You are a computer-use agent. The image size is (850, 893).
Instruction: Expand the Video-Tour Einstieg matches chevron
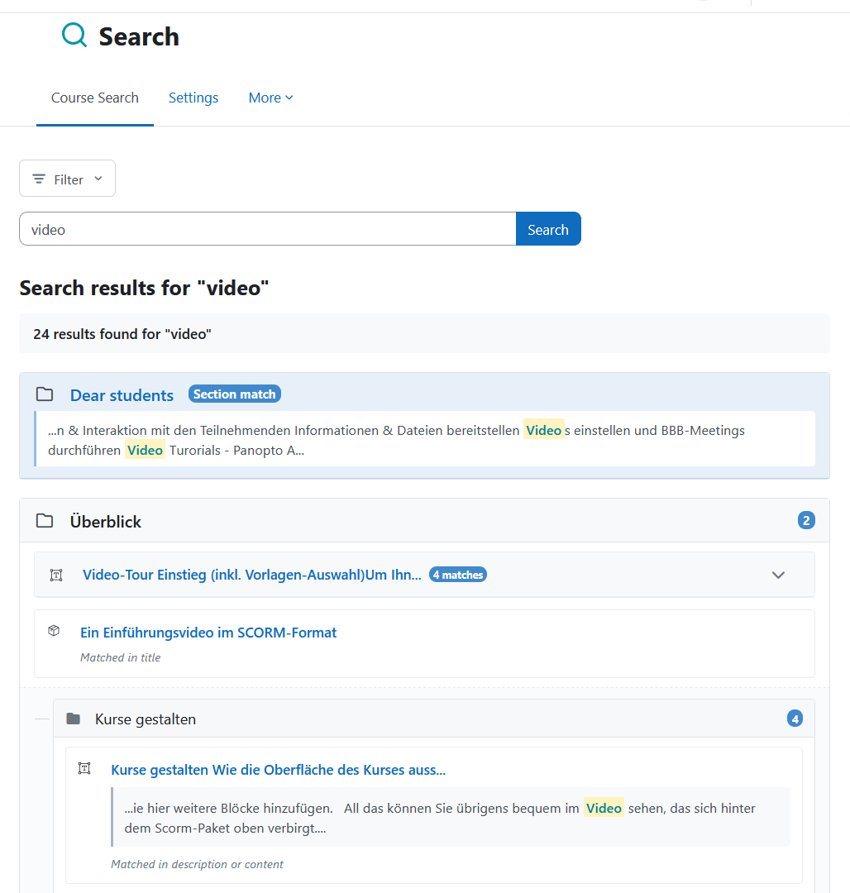click(x=778, y=575)
